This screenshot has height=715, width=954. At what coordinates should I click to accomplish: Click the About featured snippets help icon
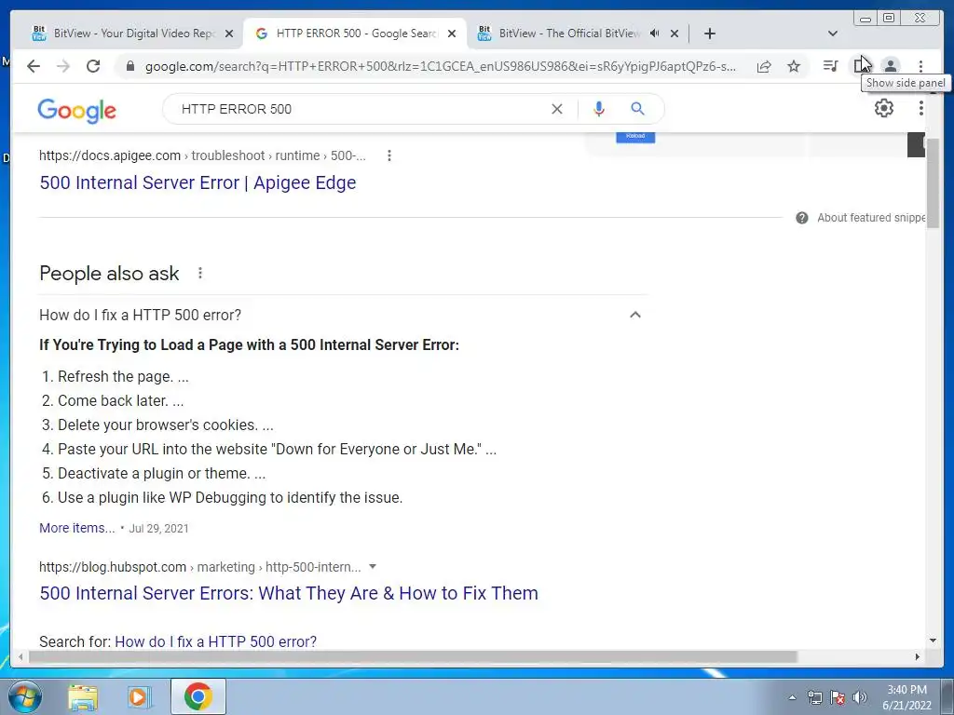pos(802,218)
